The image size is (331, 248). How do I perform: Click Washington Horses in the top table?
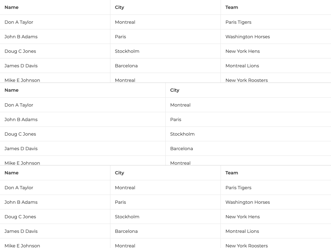coord(248,37)
